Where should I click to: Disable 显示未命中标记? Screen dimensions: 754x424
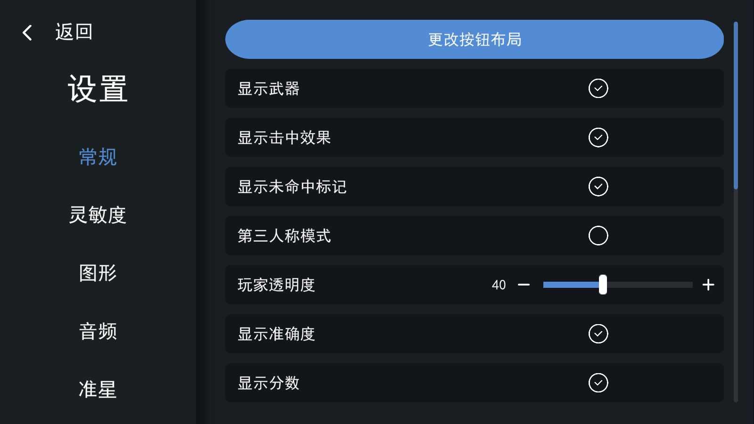[598, 187]
